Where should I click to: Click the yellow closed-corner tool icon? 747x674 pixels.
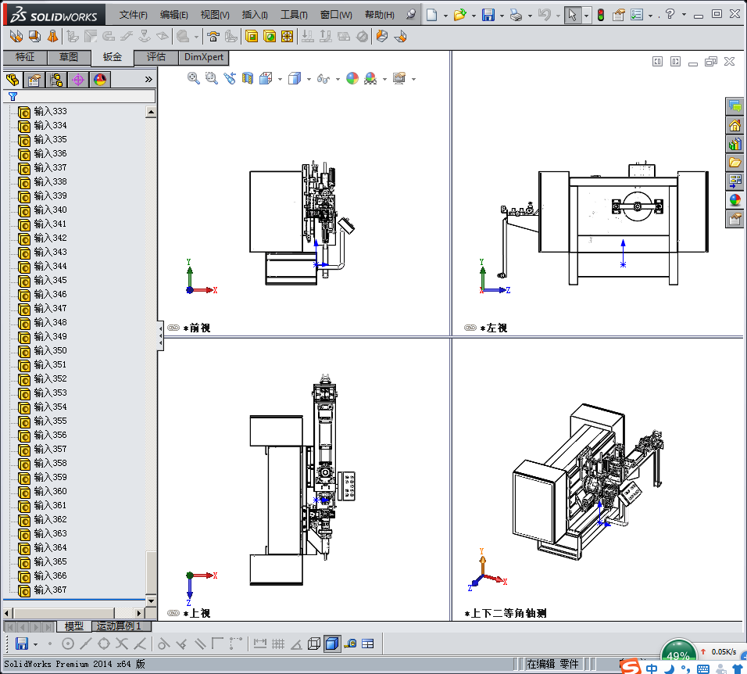(252, 36)
